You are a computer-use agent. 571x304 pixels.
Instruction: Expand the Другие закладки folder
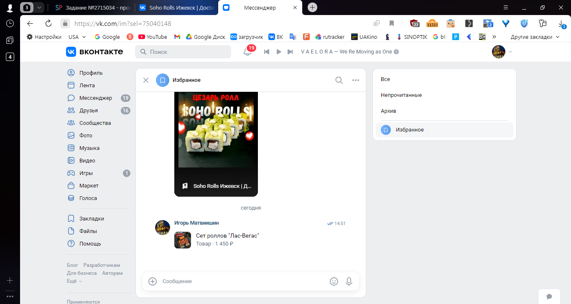(535, 37)
